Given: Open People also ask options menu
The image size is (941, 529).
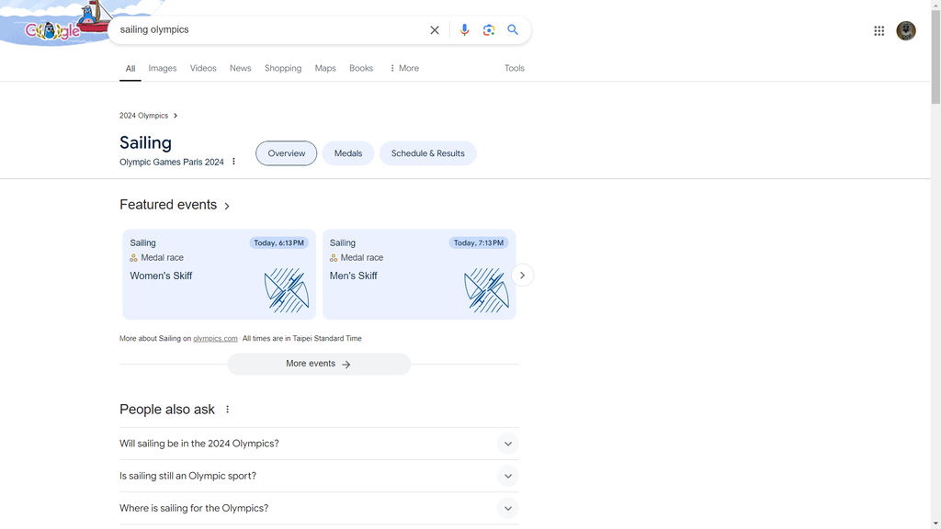Looking at the screenshot, I should click(x=228, y=409).
